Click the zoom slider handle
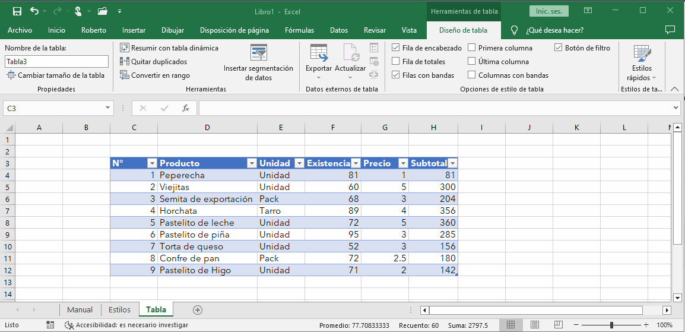 click(x=611, y=325)
